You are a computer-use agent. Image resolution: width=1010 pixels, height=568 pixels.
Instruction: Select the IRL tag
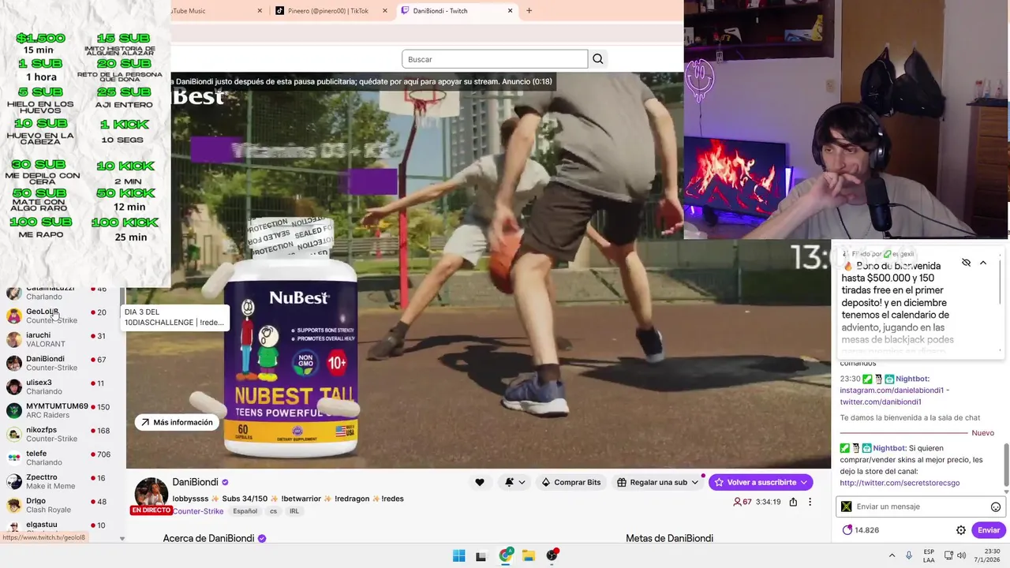click(294, 511)
